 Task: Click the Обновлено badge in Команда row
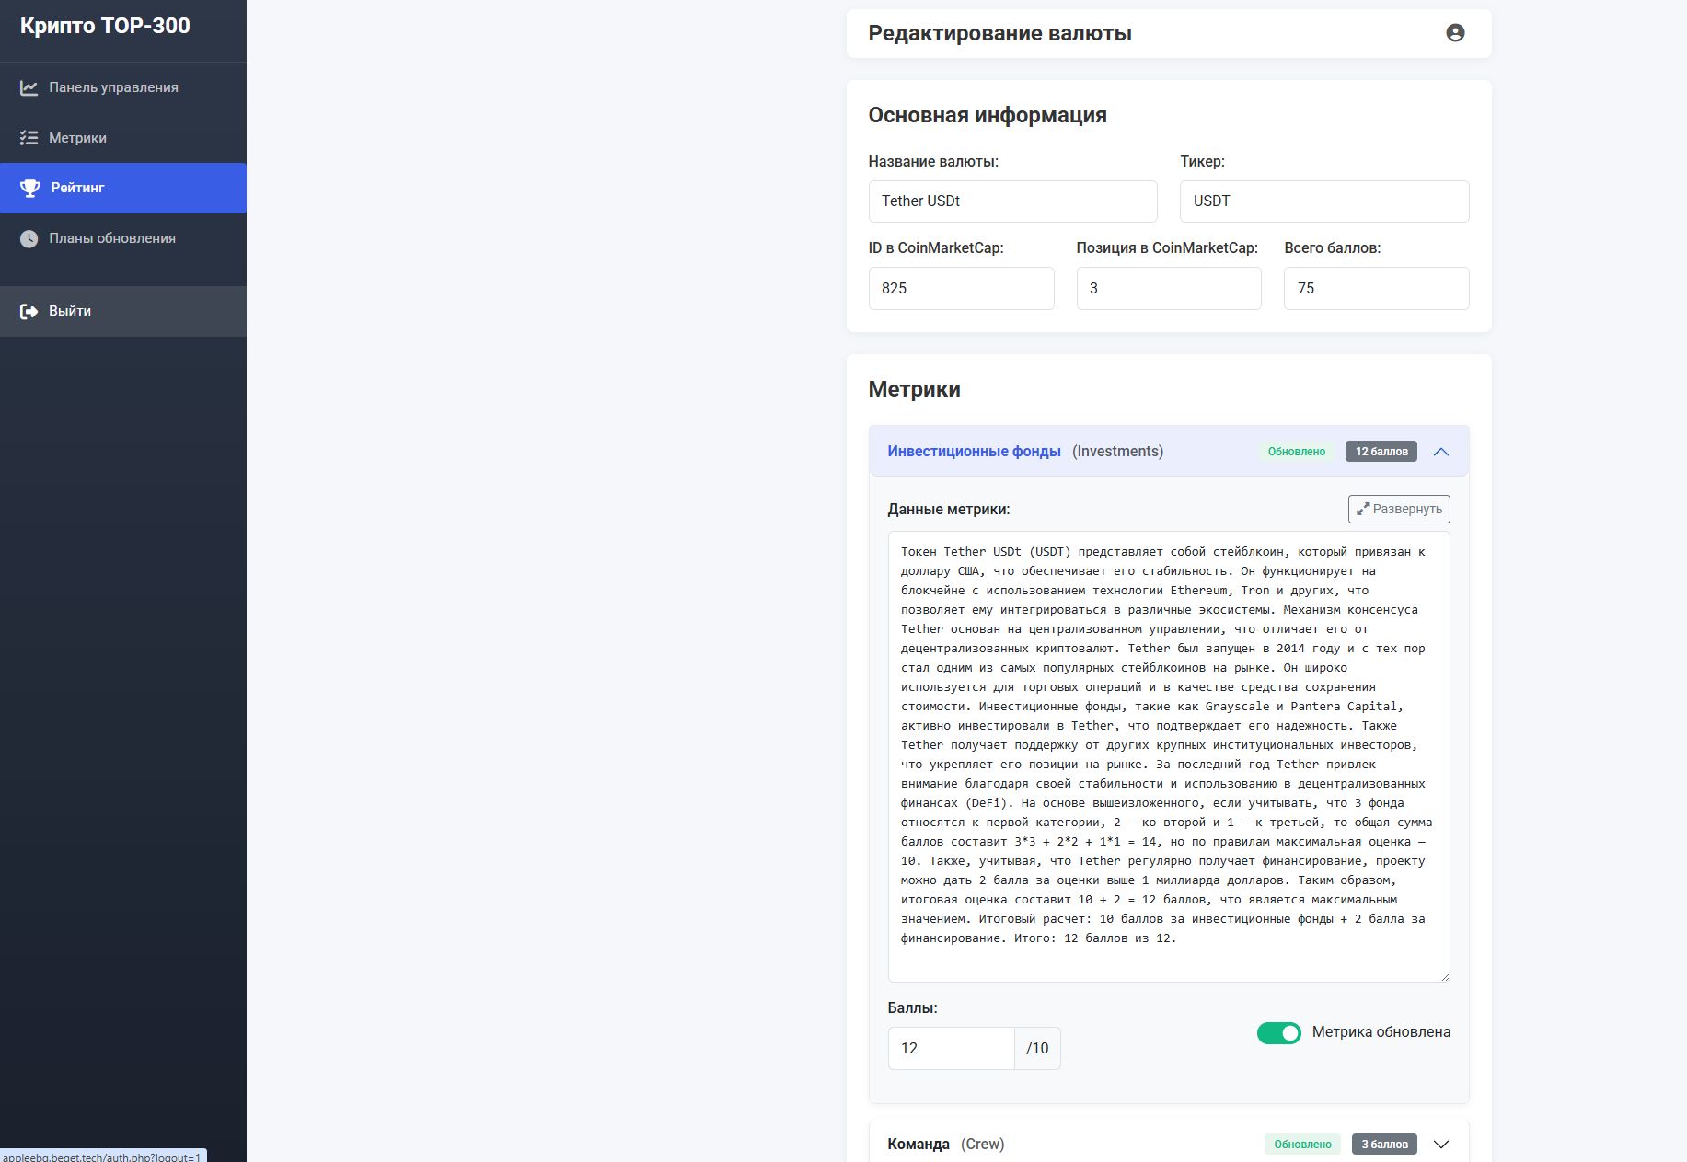tap(1302, 1145)
